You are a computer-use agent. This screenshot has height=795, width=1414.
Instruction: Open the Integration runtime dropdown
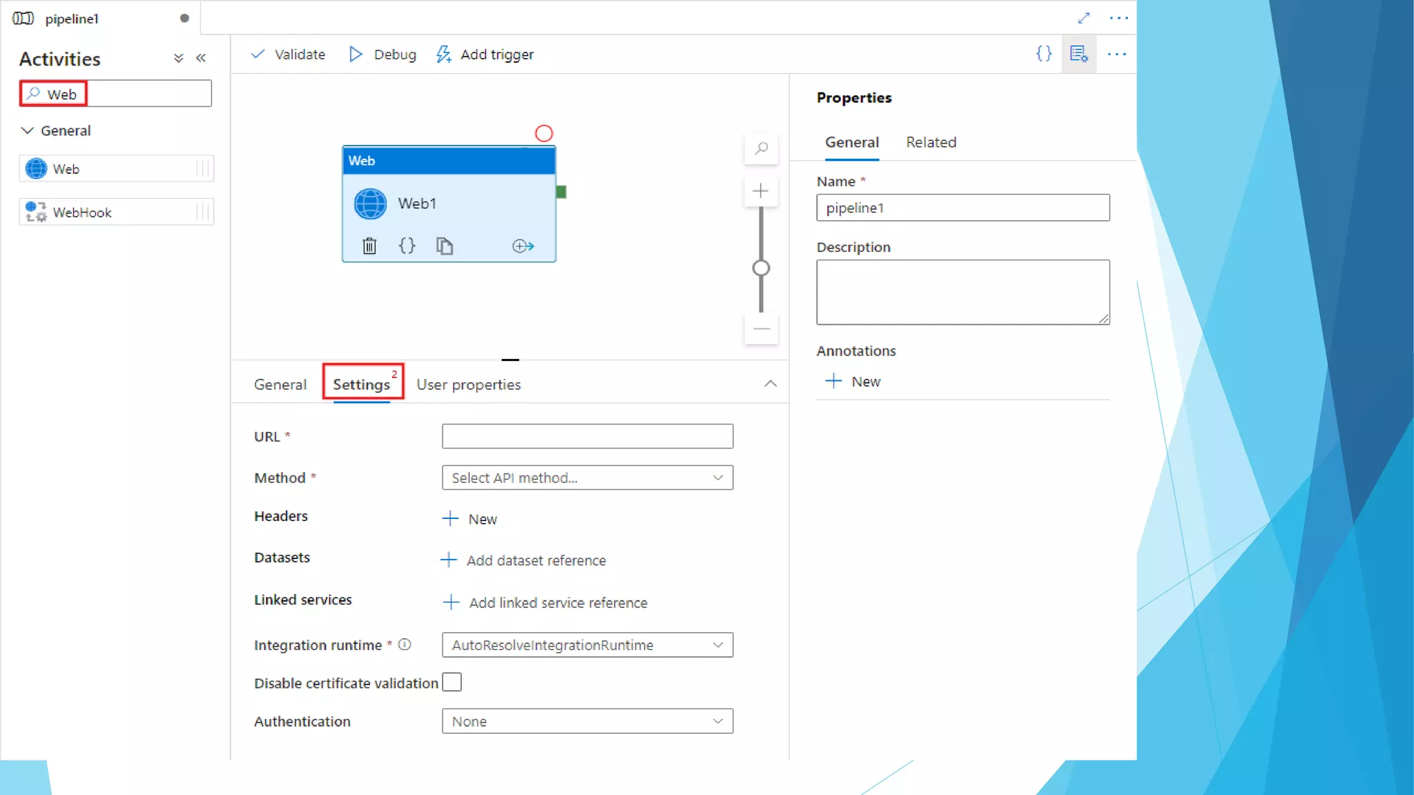point(587,645)
